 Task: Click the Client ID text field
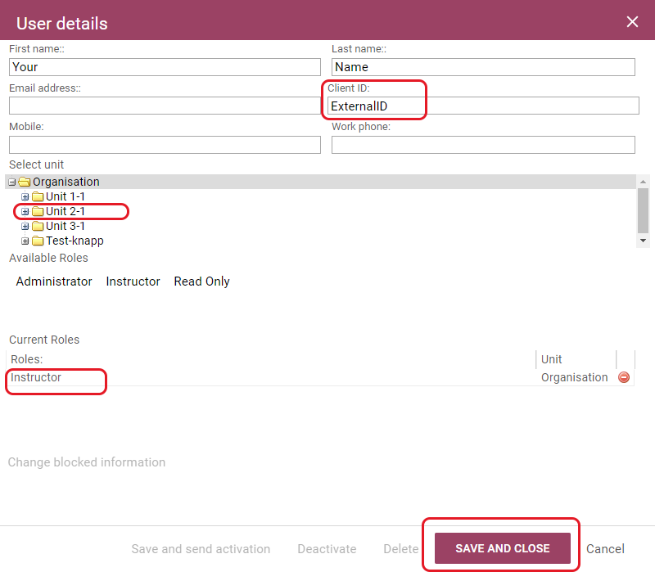coord(483,106)
